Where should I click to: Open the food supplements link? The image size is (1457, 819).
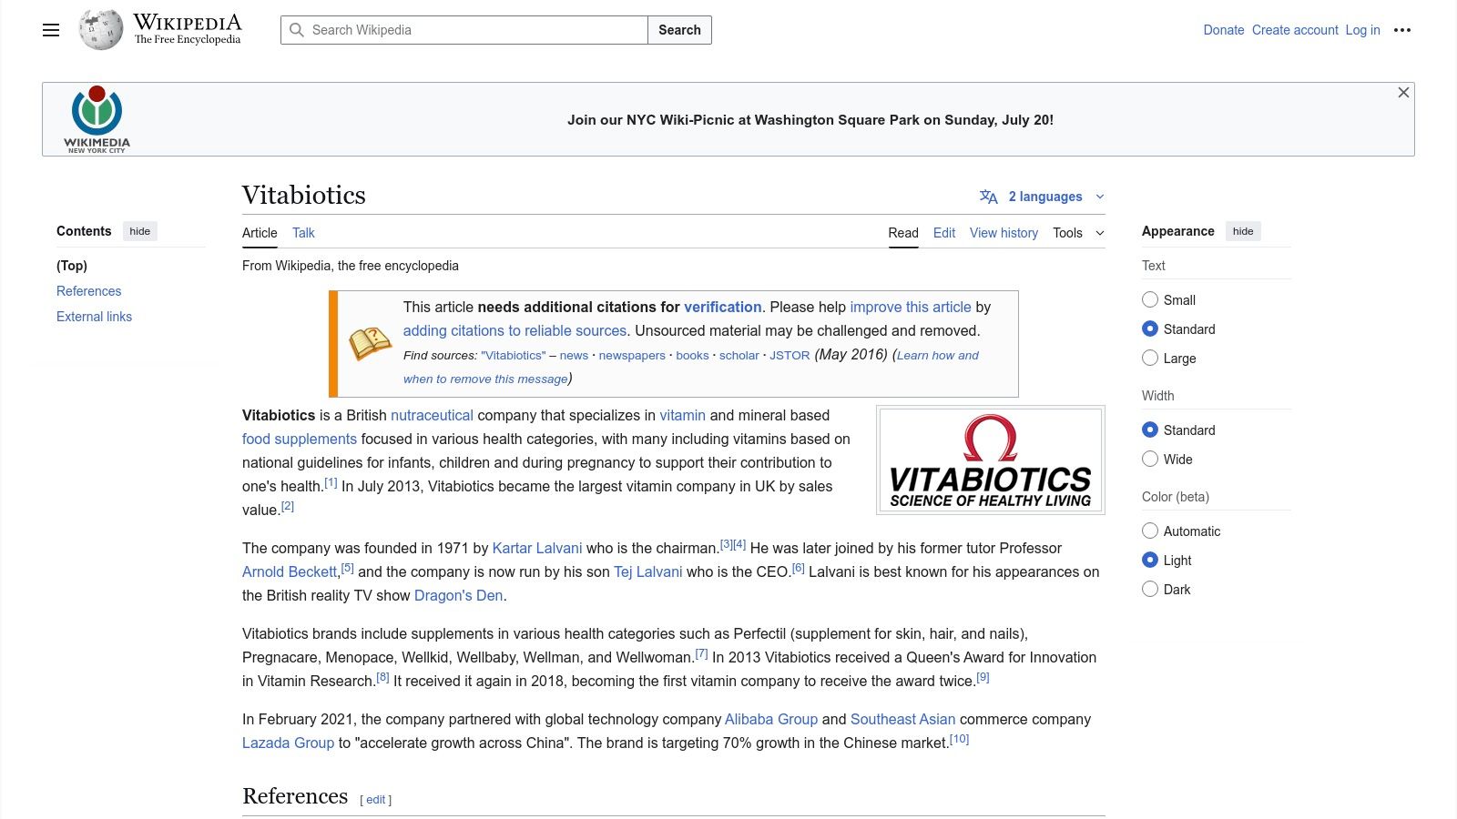pyautogui.click(x=300, y=439)
